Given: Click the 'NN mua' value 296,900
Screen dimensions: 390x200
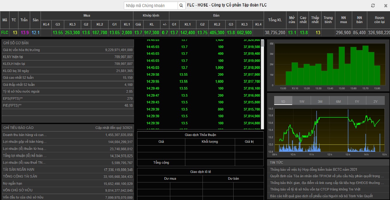Looking at the screenshot, I should [343, 32].
